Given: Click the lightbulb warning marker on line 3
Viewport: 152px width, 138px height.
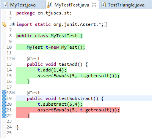Looking at the screenshot, I should click(4, 24).
